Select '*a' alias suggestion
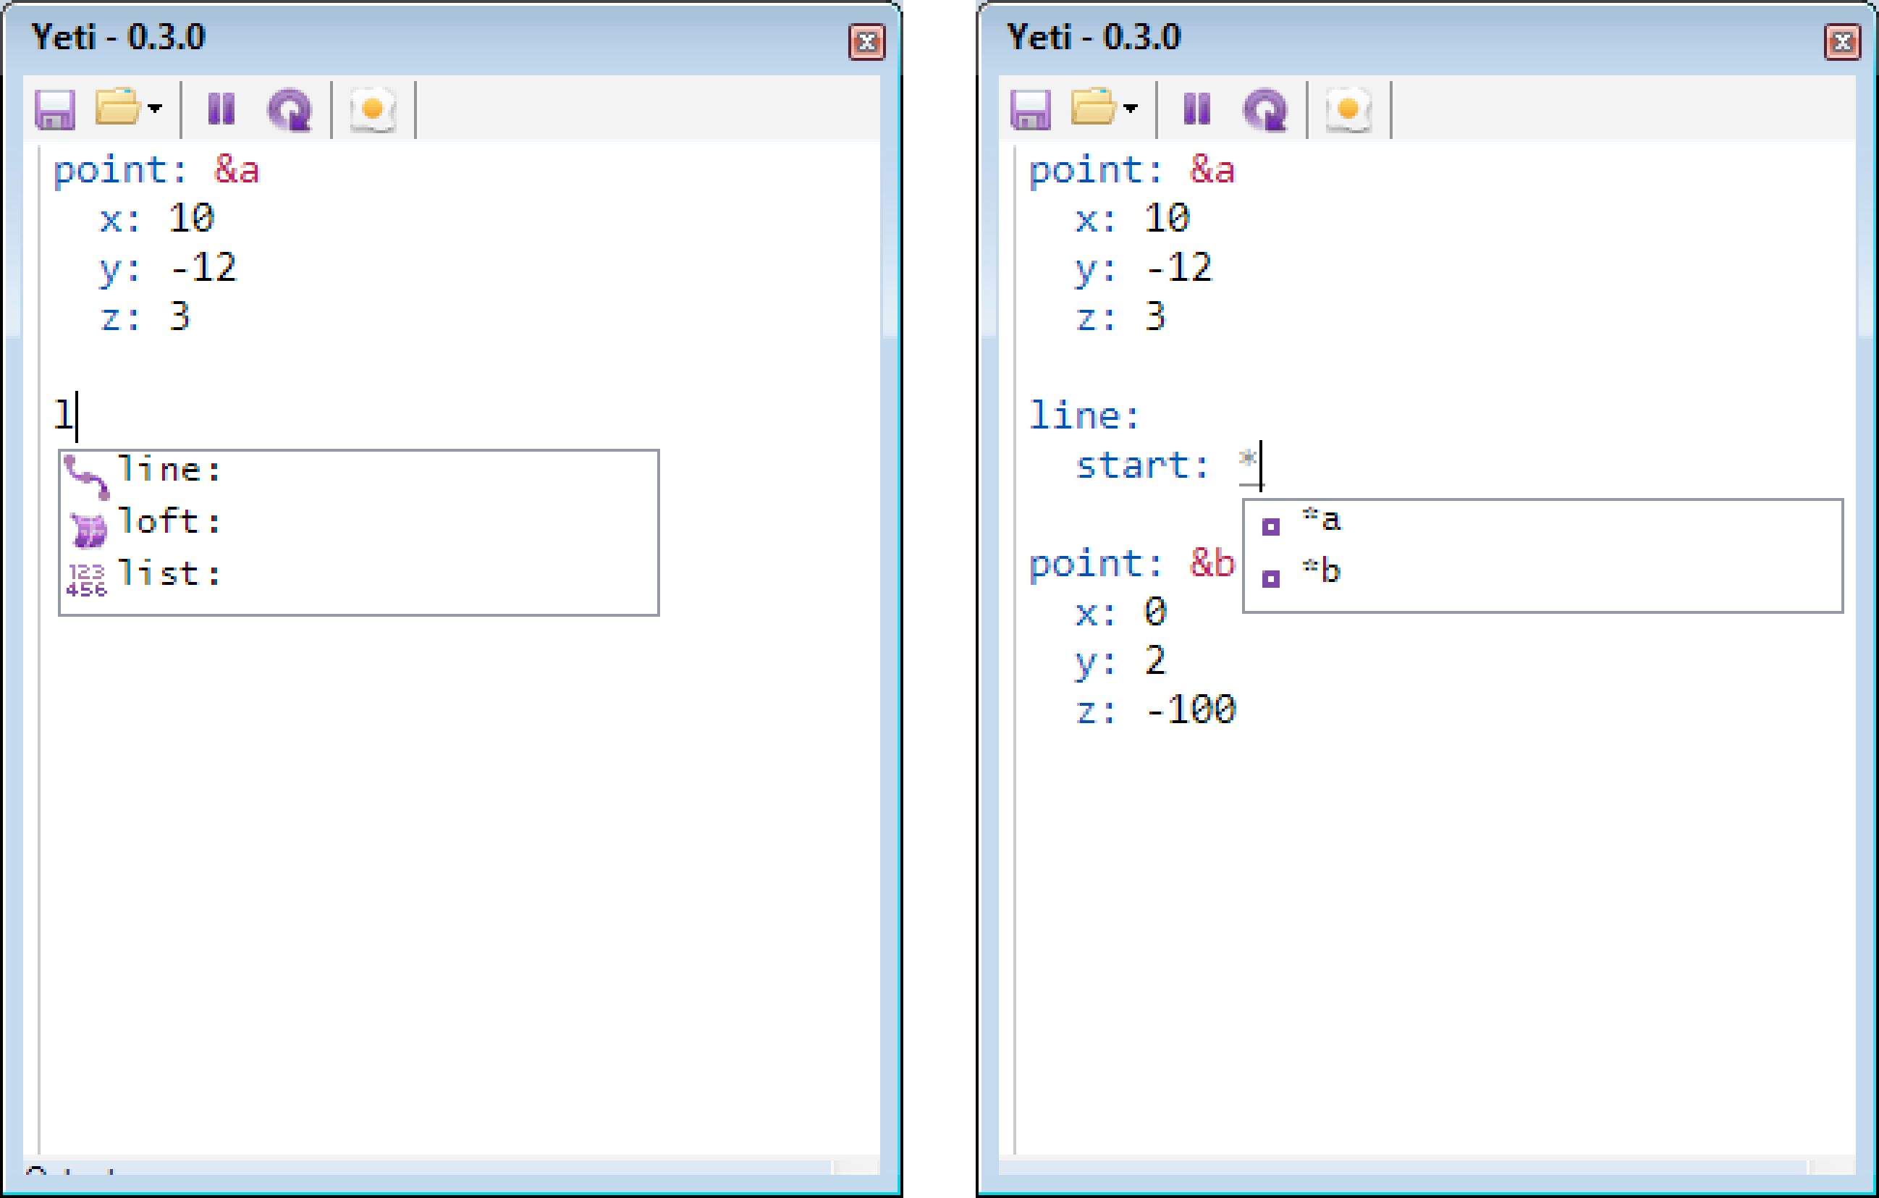The height and width of the screenshot is (1198, 1879). click(x=1542, y=520)
